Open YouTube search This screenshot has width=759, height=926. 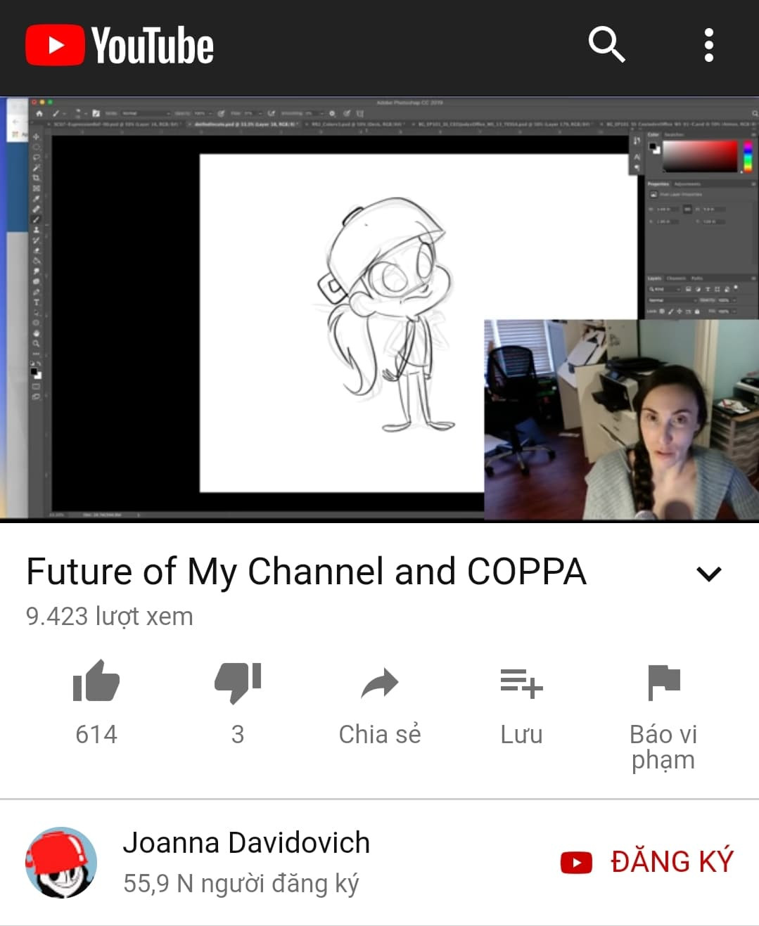click(x=606, y=45)
